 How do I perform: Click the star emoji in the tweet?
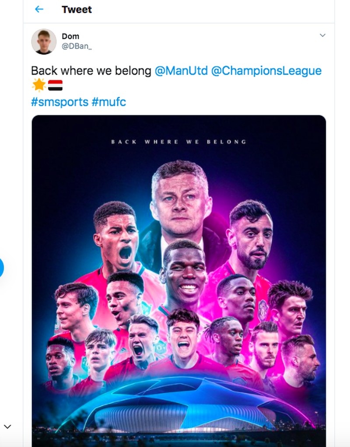[x=39, y=85]
